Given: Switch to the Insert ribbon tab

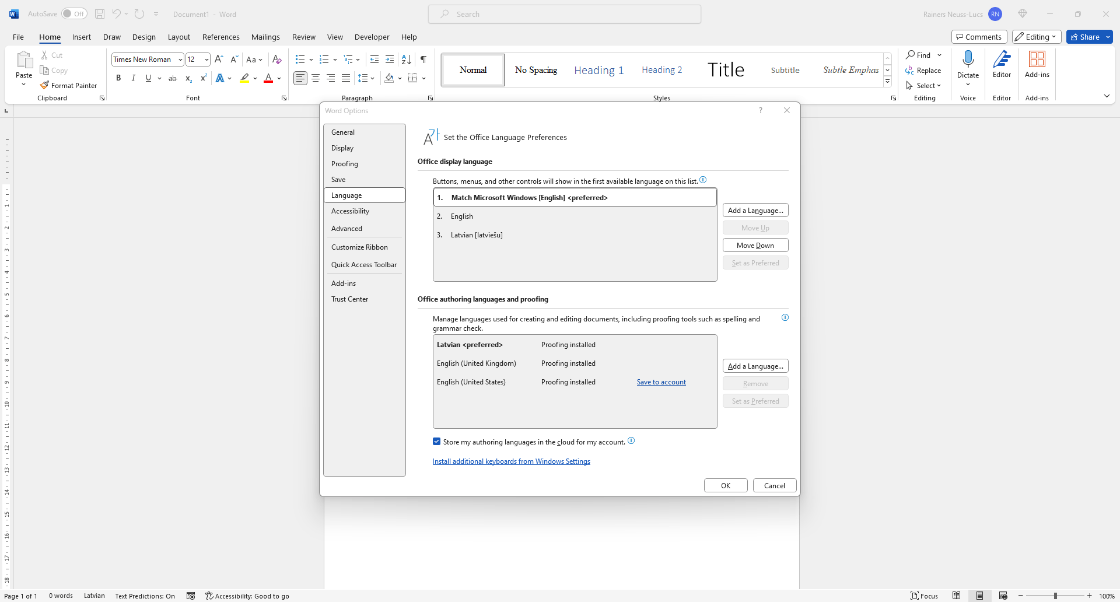Looking at the screenshot, I should pyautogui.click(x=82, y=37).
